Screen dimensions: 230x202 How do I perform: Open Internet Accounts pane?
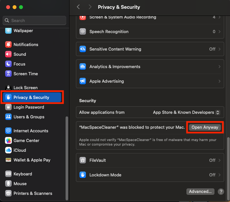32,131
